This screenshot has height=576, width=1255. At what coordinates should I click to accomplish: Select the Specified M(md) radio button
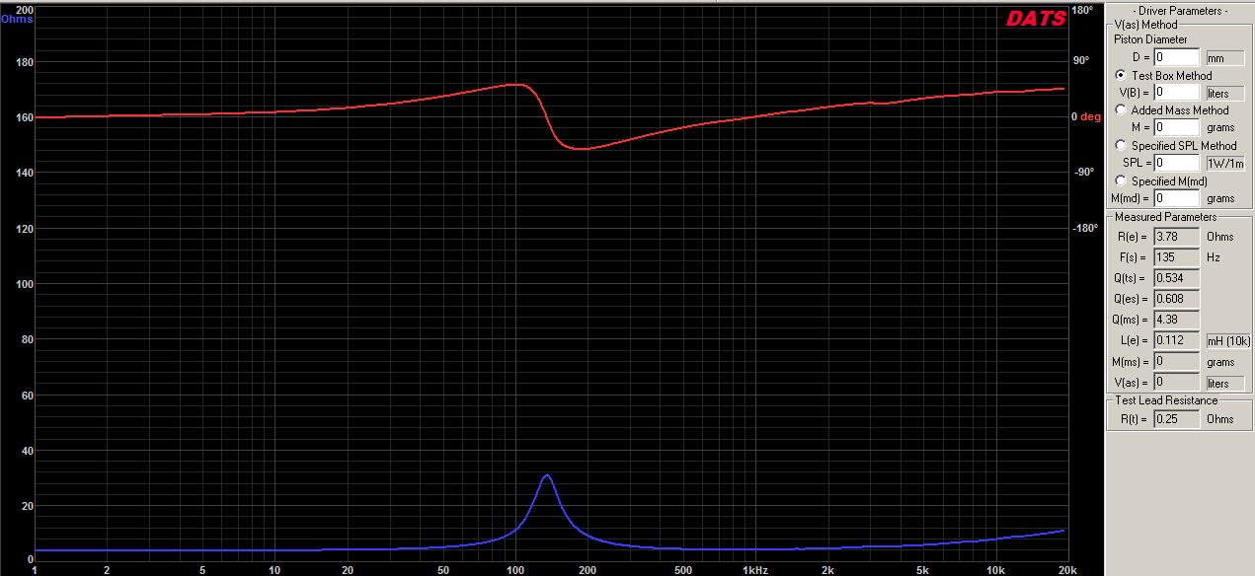(1121, 180)
